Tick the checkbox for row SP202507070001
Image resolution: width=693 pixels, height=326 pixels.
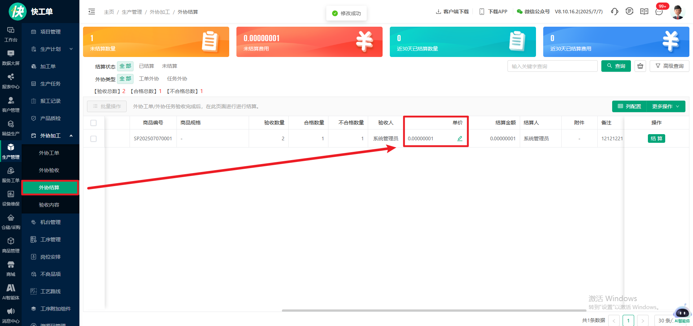[93, 139]
